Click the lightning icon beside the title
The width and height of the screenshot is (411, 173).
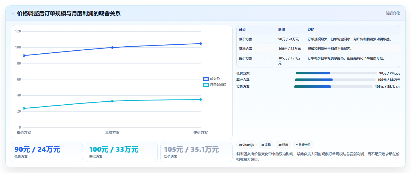click(13, 14)
